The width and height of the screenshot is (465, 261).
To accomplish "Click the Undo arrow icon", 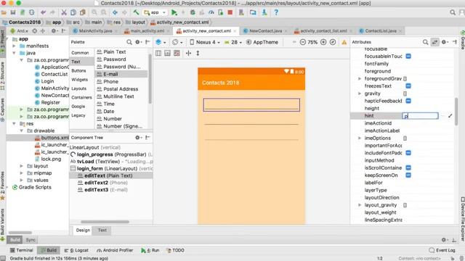I will (44, 12).
